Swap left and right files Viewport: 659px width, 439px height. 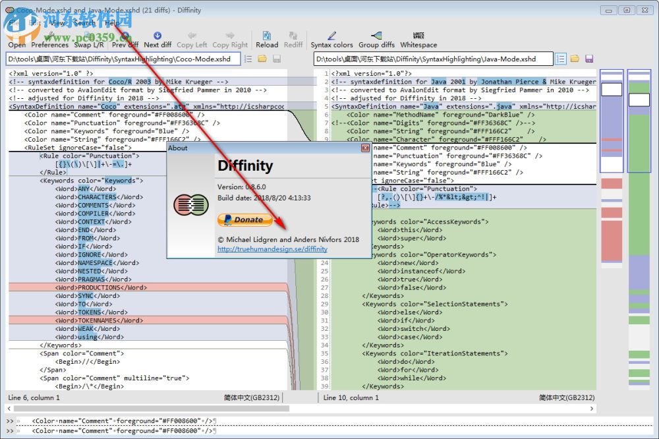point(88,40)
